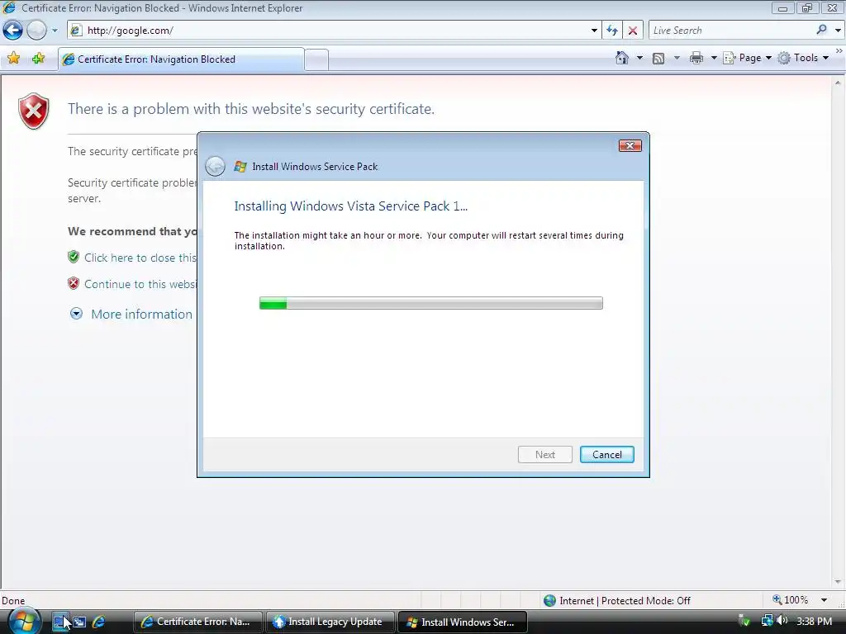Screen dimensions: 846x634
Task: Click the Live Search magnifier icon
Action: point(821,30)
